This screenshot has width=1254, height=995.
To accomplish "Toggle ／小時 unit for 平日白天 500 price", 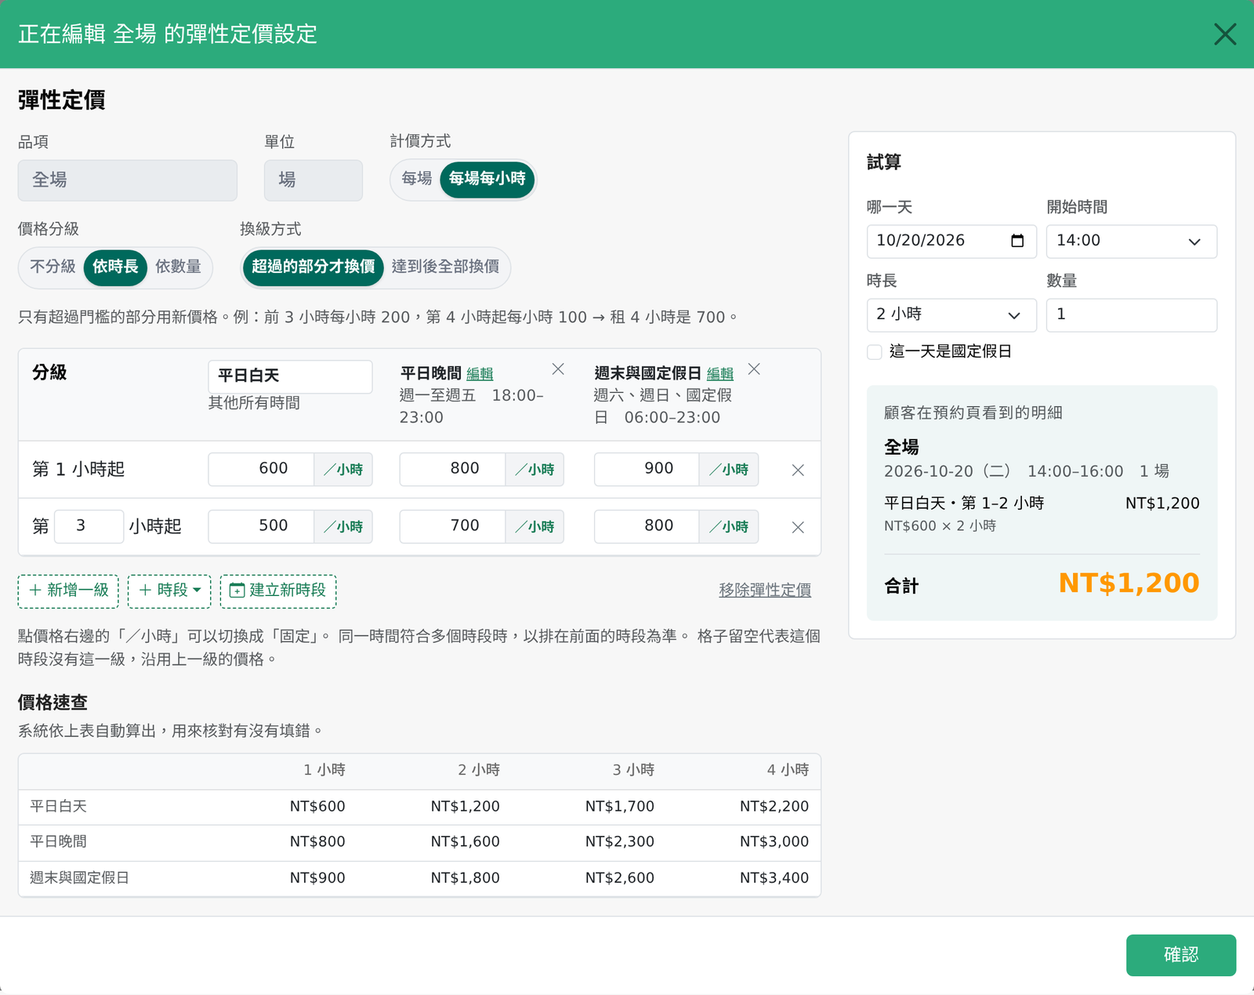I will click(x=343, y=527).
